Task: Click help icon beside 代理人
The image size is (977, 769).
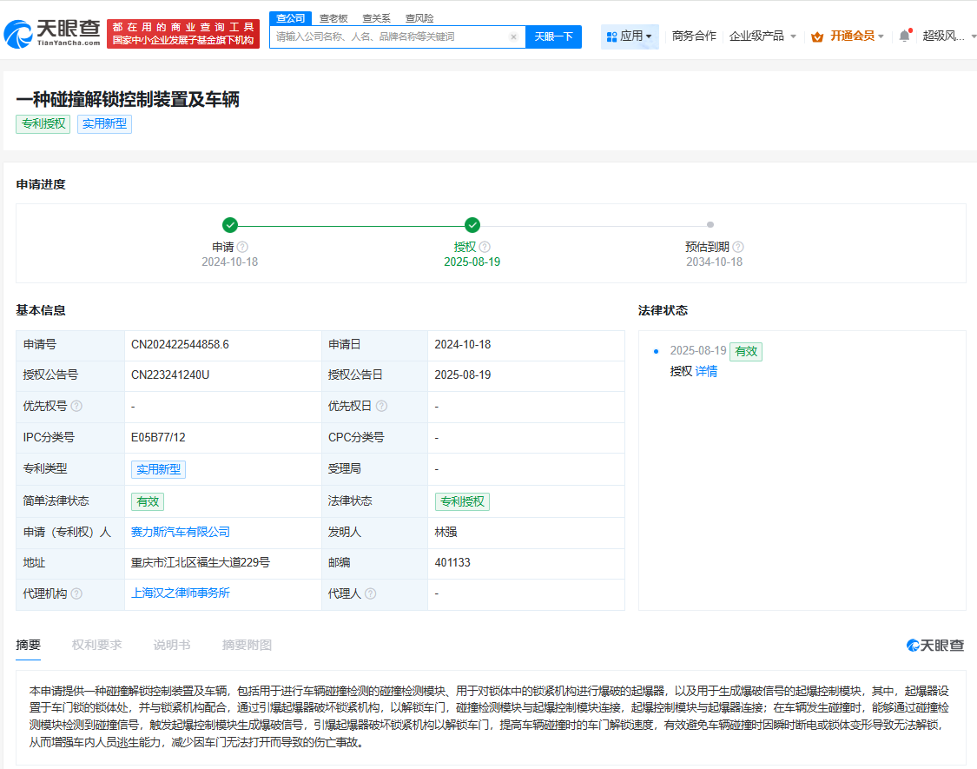Action: pos(371,594)
